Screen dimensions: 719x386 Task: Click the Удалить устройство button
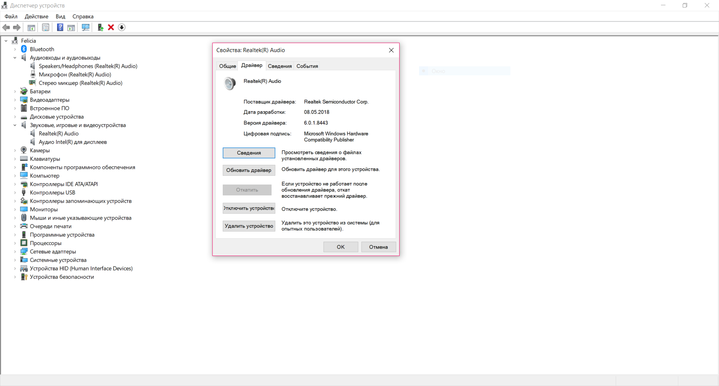pyautogui.click(x=249, y=226)
